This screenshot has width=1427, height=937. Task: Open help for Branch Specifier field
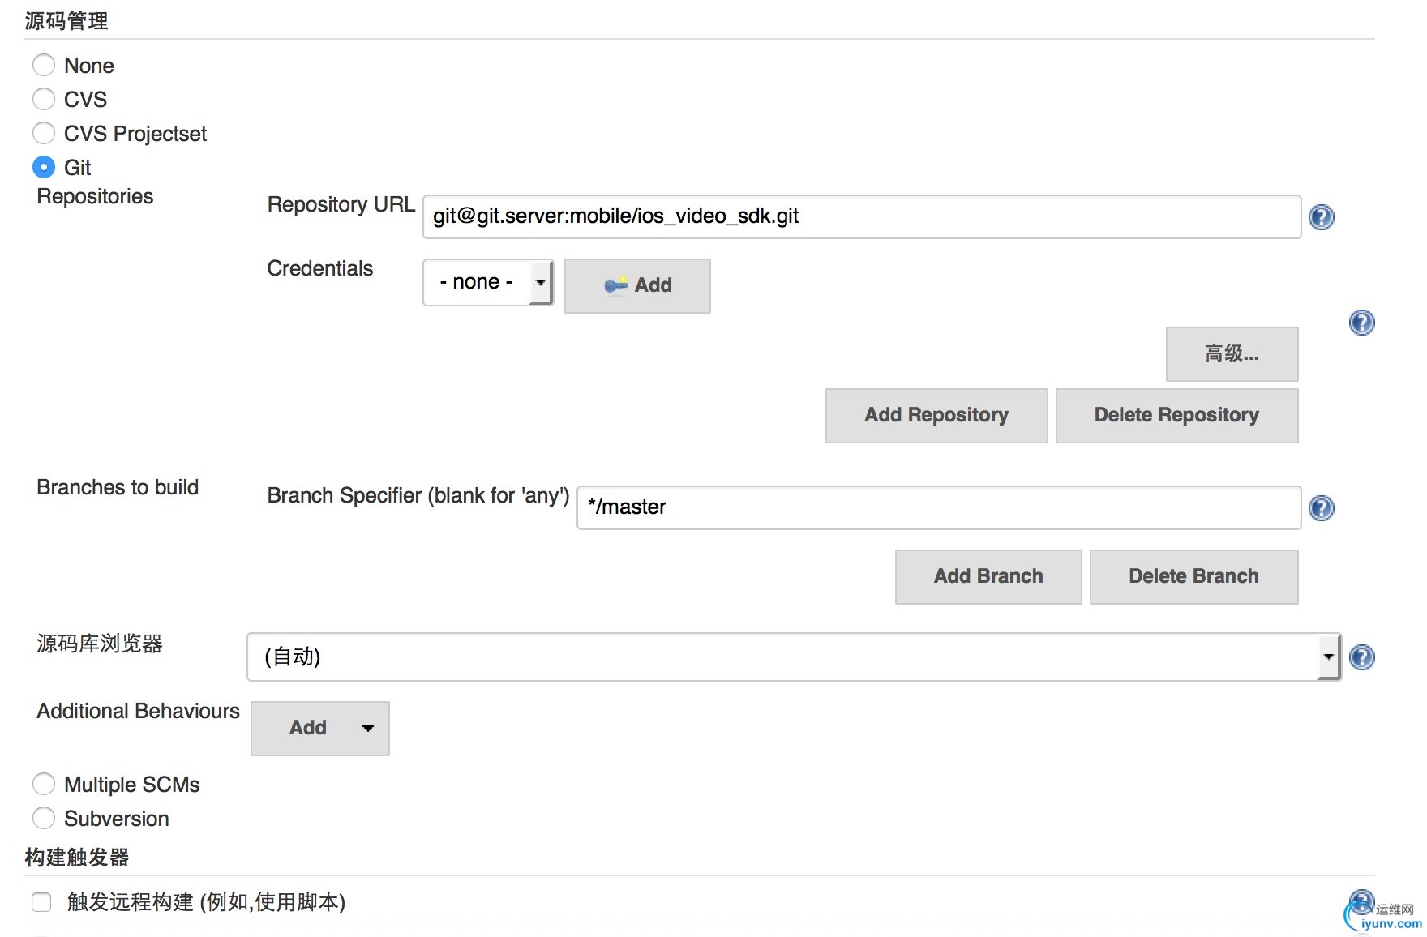click(x=1321, y=508)
